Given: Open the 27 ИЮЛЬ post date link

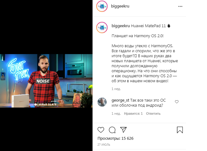Looking at the screenshot, I should click(x=104, y=144).
